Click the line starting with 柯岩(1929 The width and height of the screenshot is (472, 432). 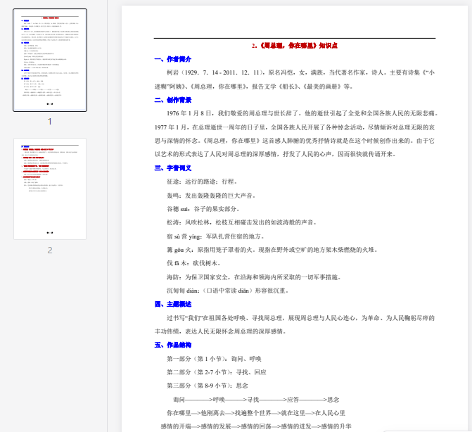pos(295,72)
